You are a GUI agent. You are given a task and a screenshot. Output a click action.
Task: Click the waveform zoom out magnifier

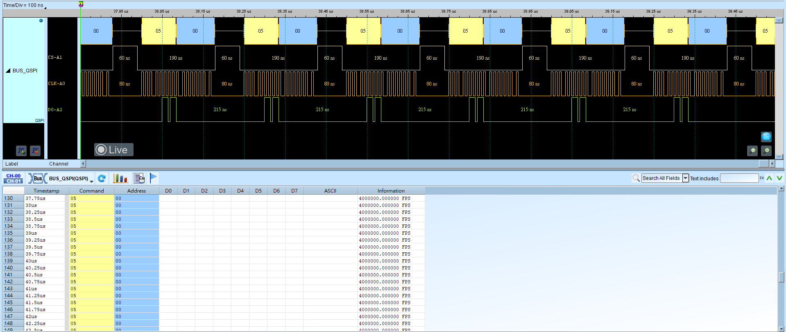[752, 151]
